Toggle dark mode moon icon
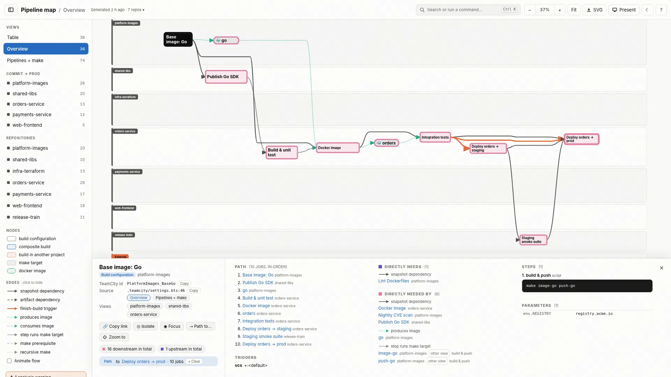Viewport: 671px width, 377px height. point(647,10)
